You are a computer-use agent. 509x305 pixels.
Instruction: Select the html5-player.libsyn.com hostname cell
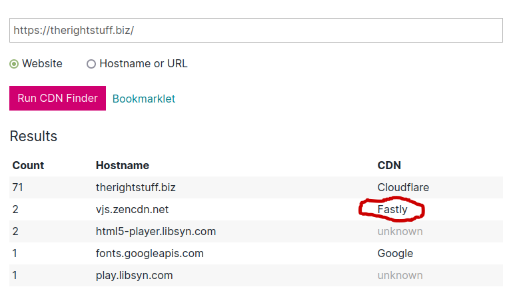pos(156,231)
